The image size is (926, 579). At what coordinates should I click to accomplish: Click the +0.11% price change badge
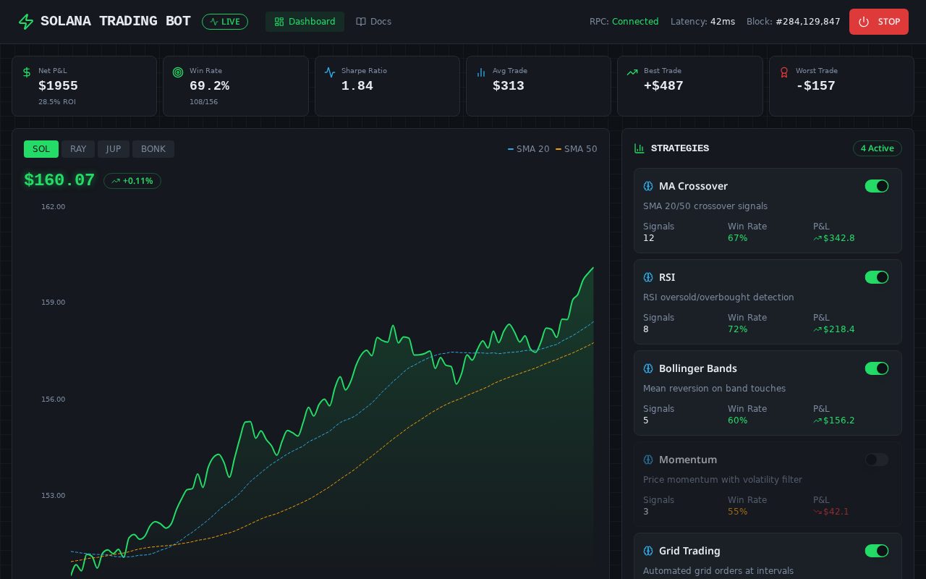132,181
